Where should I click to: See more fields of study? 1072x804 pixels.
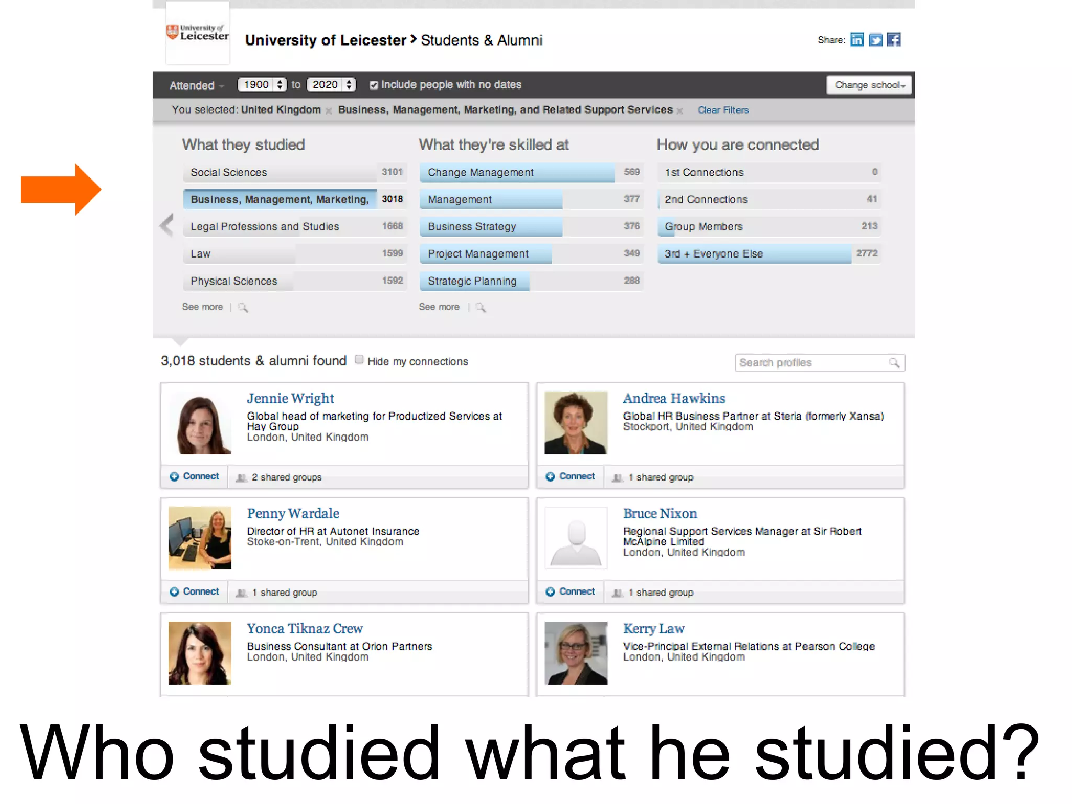(x=203, y=307)
